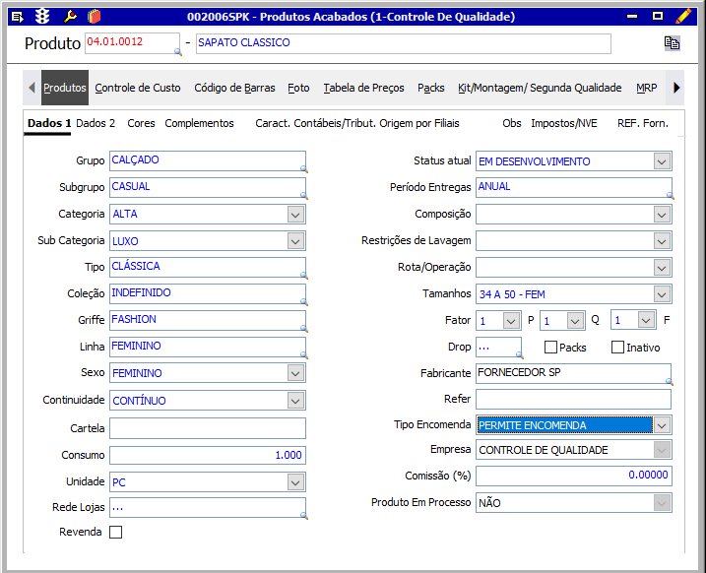
Task: Click the window menu icon at top-left
Action: (17, 16)
